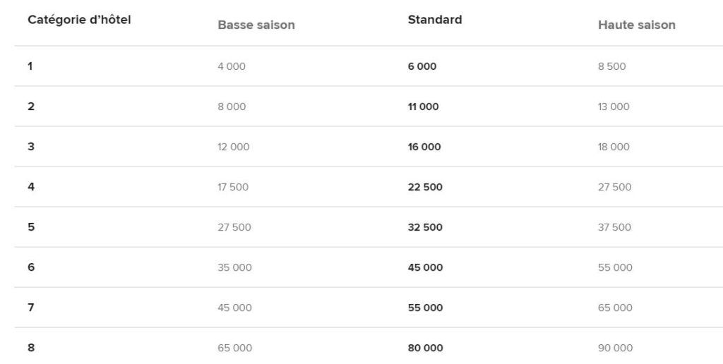Select the 8 500 Haute saison value
The width and height of the screenshot is (723, 364).
(x=611, y=66)
